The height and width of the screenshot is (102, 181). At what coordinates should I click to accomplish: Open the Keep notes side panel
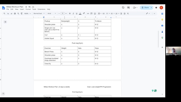point(162,20)
